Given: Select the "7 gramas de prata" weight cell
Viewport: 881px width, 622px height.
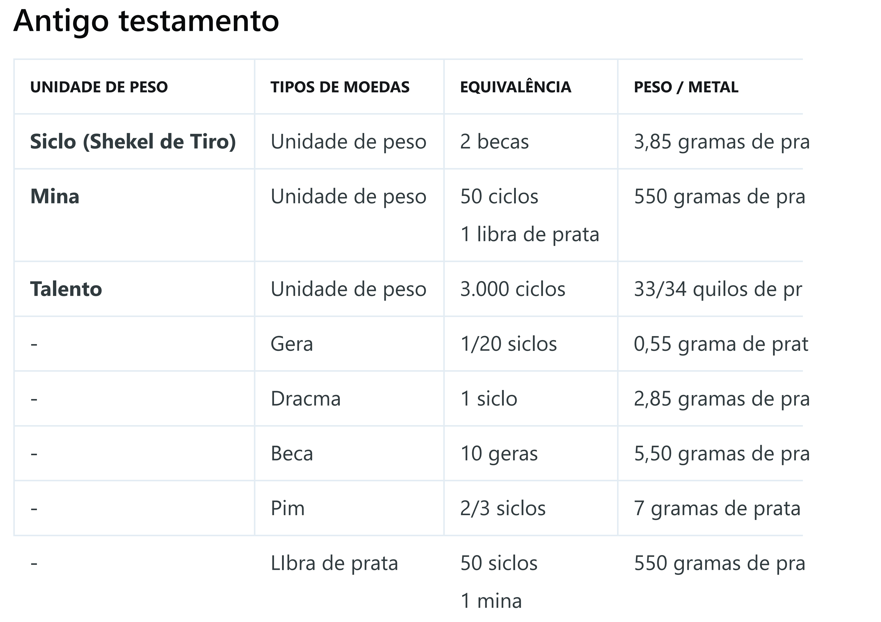Looking at the screenshot, I should 717,509.
